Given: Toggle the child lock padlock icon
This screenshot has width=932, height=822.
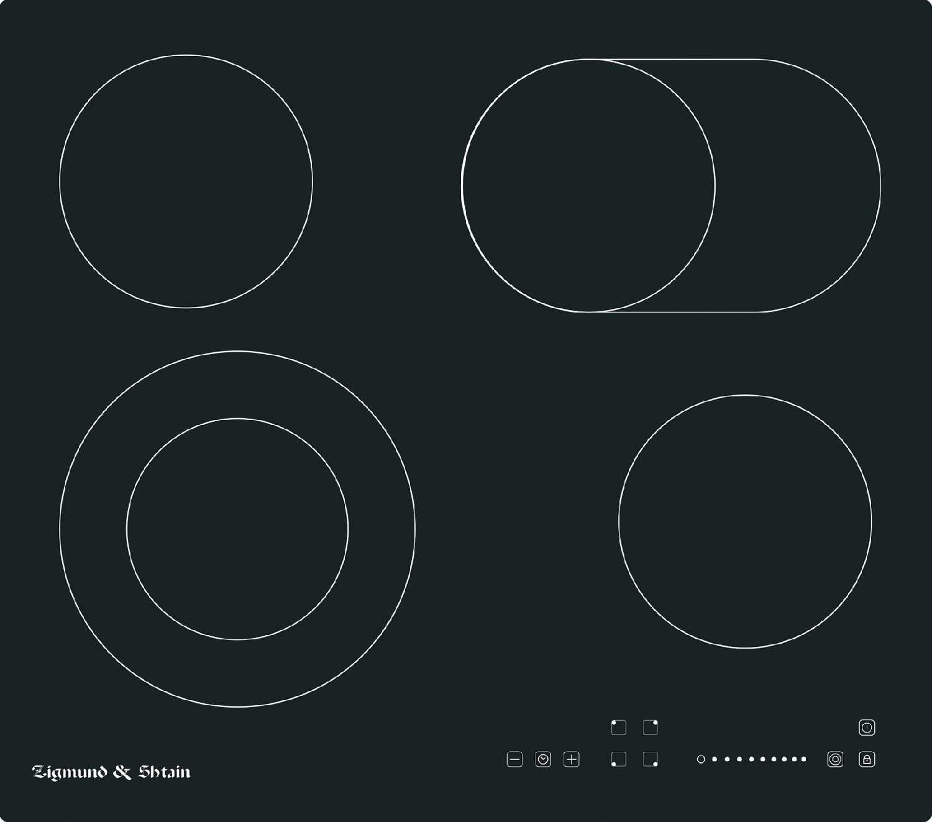Looking at the screenshot, I should pos(867,759).
